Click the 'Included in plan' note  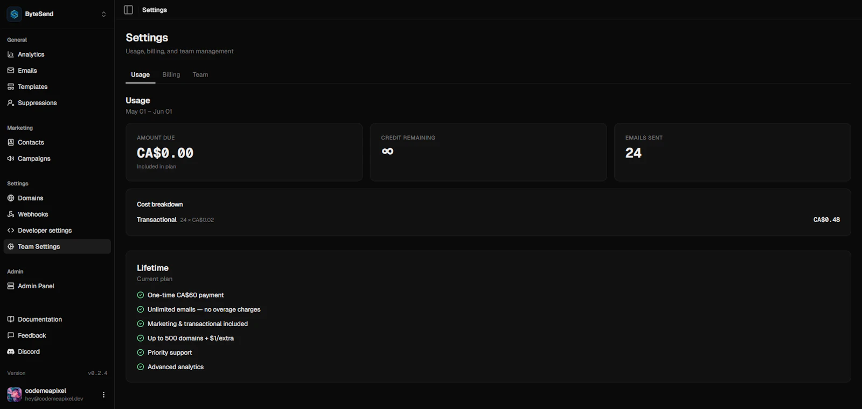156,167
